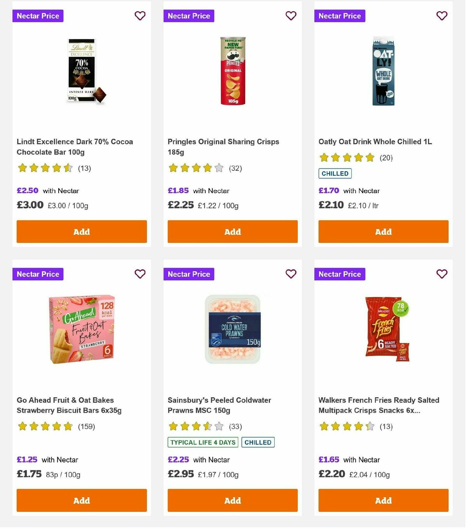Toggle the CHILLED badge on the Oatly product
Screen dimensions: 466x529
pos(335,174)
